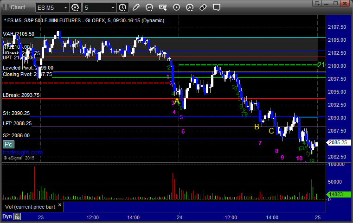Click the 50000 volume axis label
353x223 pixels.
coord(335,182)
